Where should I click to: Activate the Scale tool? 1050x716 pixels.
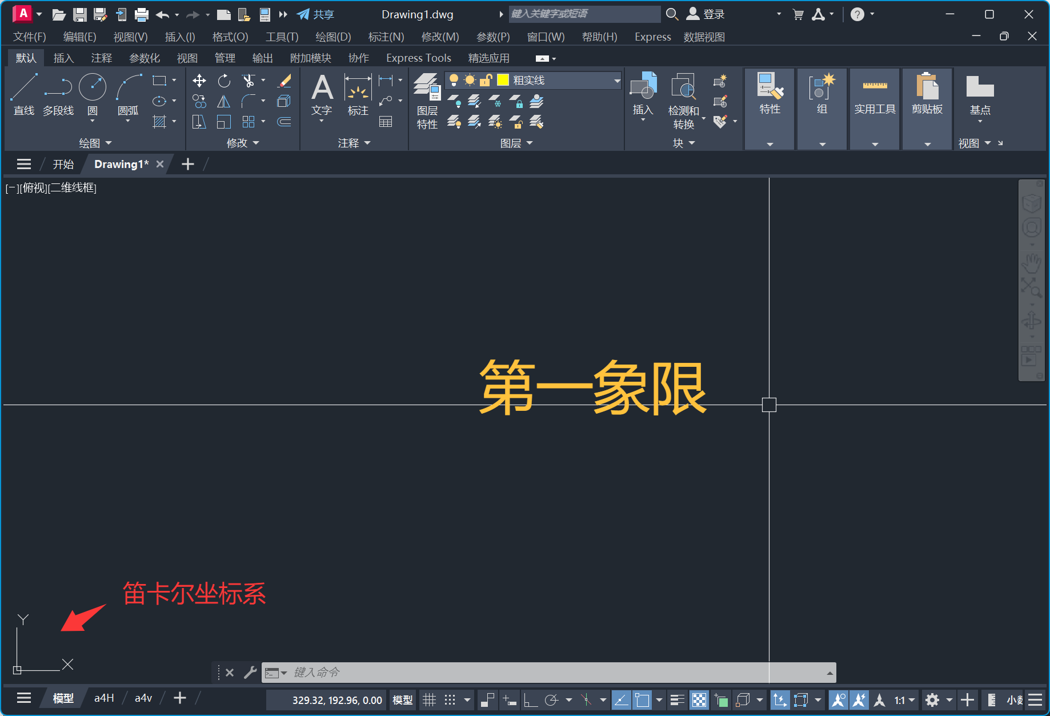click(x=224, y=122)
